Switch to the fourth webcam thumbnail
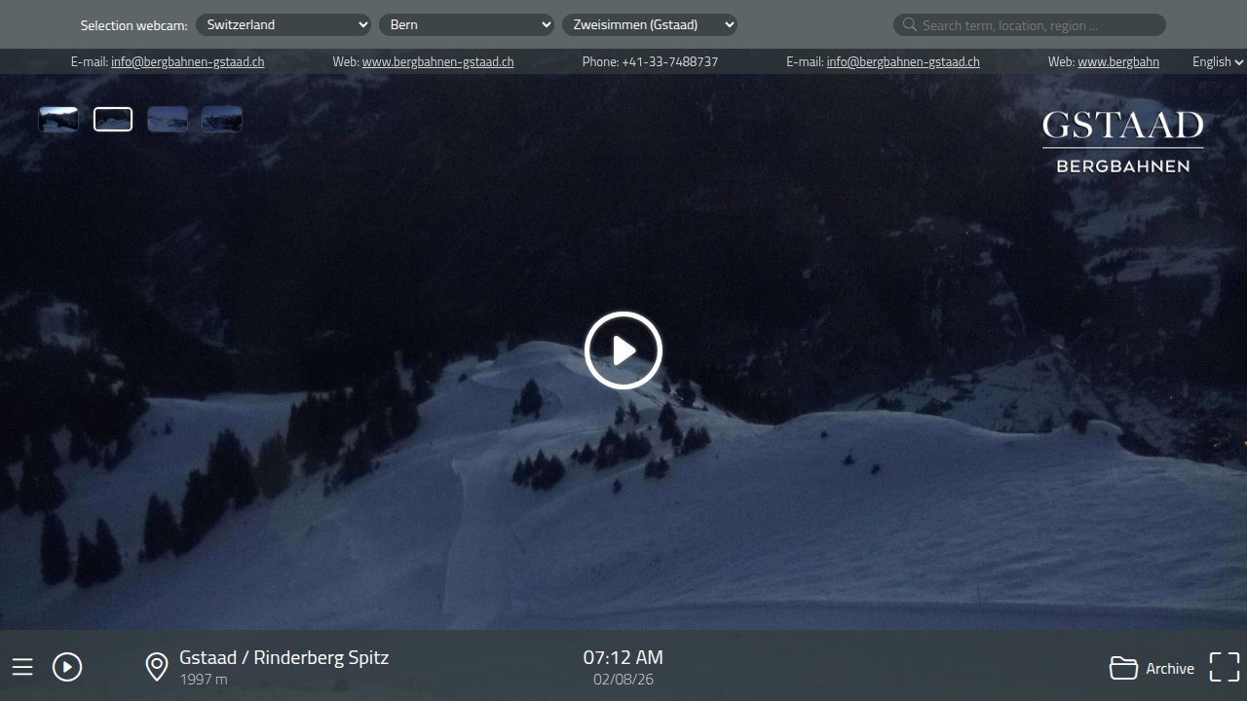1247x701 pixels. [x=222, y=120]
